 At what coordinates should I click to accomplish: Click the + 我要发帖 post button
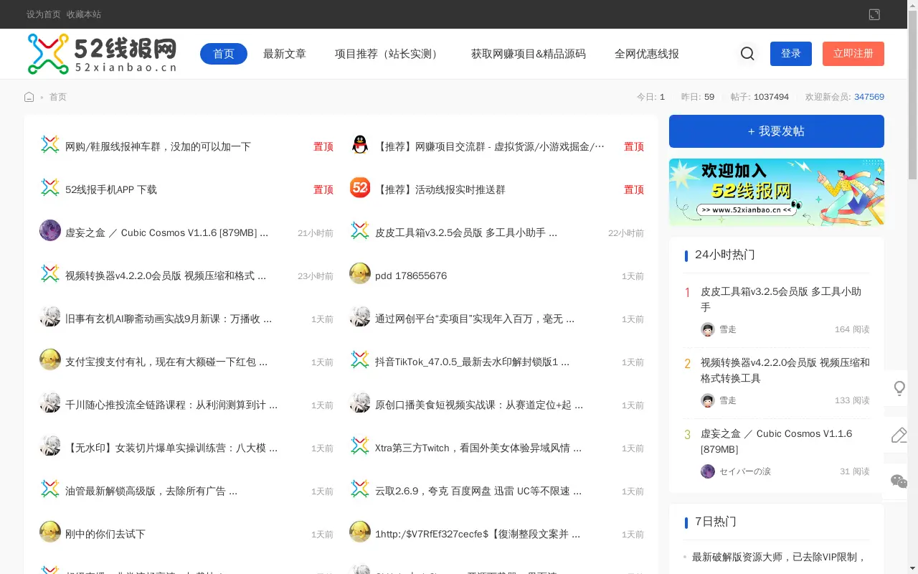pos(777,131)
